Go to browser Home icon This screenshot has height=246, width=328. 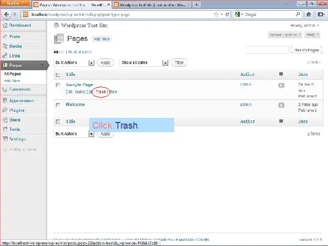309,14
